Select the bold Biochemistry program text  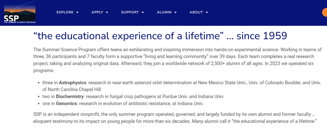click(70, 96)
